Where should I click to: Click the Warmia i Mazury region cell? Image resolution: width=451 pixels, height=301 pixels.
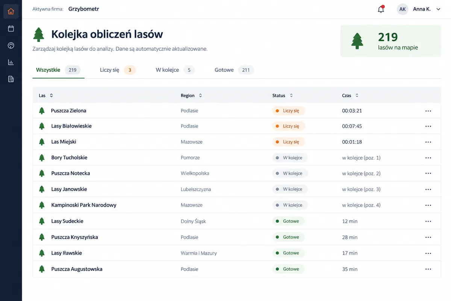(199, 253)
